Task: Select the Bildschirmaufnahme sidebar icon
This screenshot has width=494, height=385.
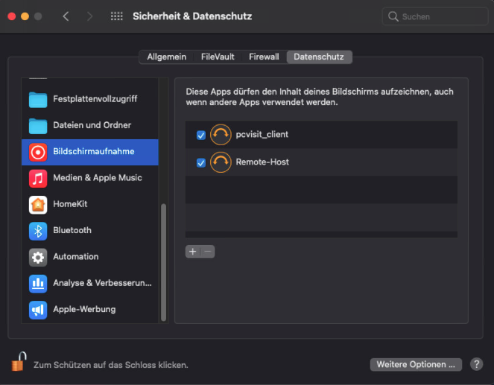Action: click(x=38, y=152)
